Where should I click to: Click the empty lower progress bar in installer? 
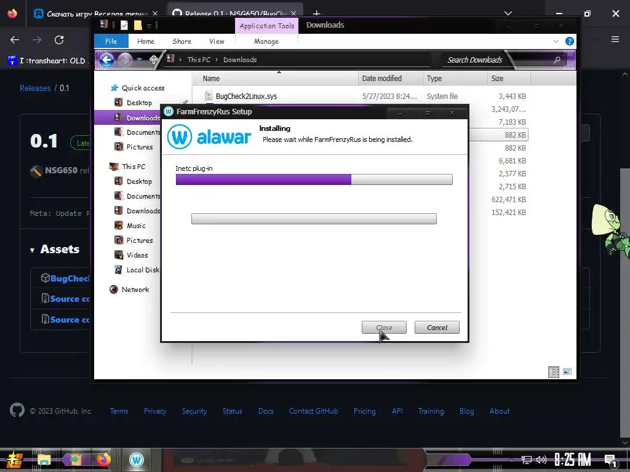coord(314,219)
